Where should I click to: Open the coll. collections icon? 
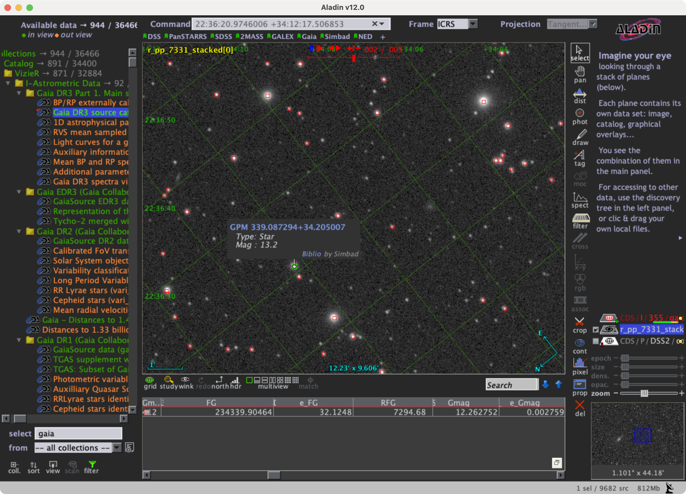(x=14, y=467)
